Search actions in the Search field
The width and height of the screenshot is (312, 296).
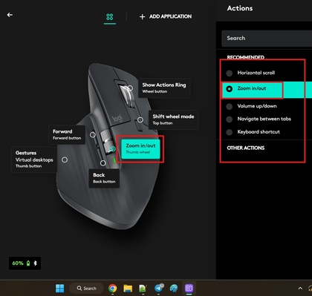click(x=267, y=39)
